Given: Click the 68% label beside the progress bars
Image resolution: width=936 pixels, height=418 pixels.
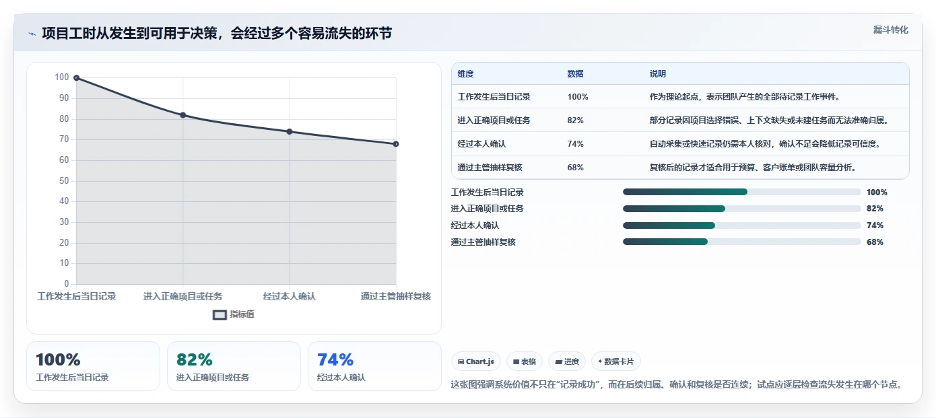Looking at the screenshot, I should coord(875,242).
